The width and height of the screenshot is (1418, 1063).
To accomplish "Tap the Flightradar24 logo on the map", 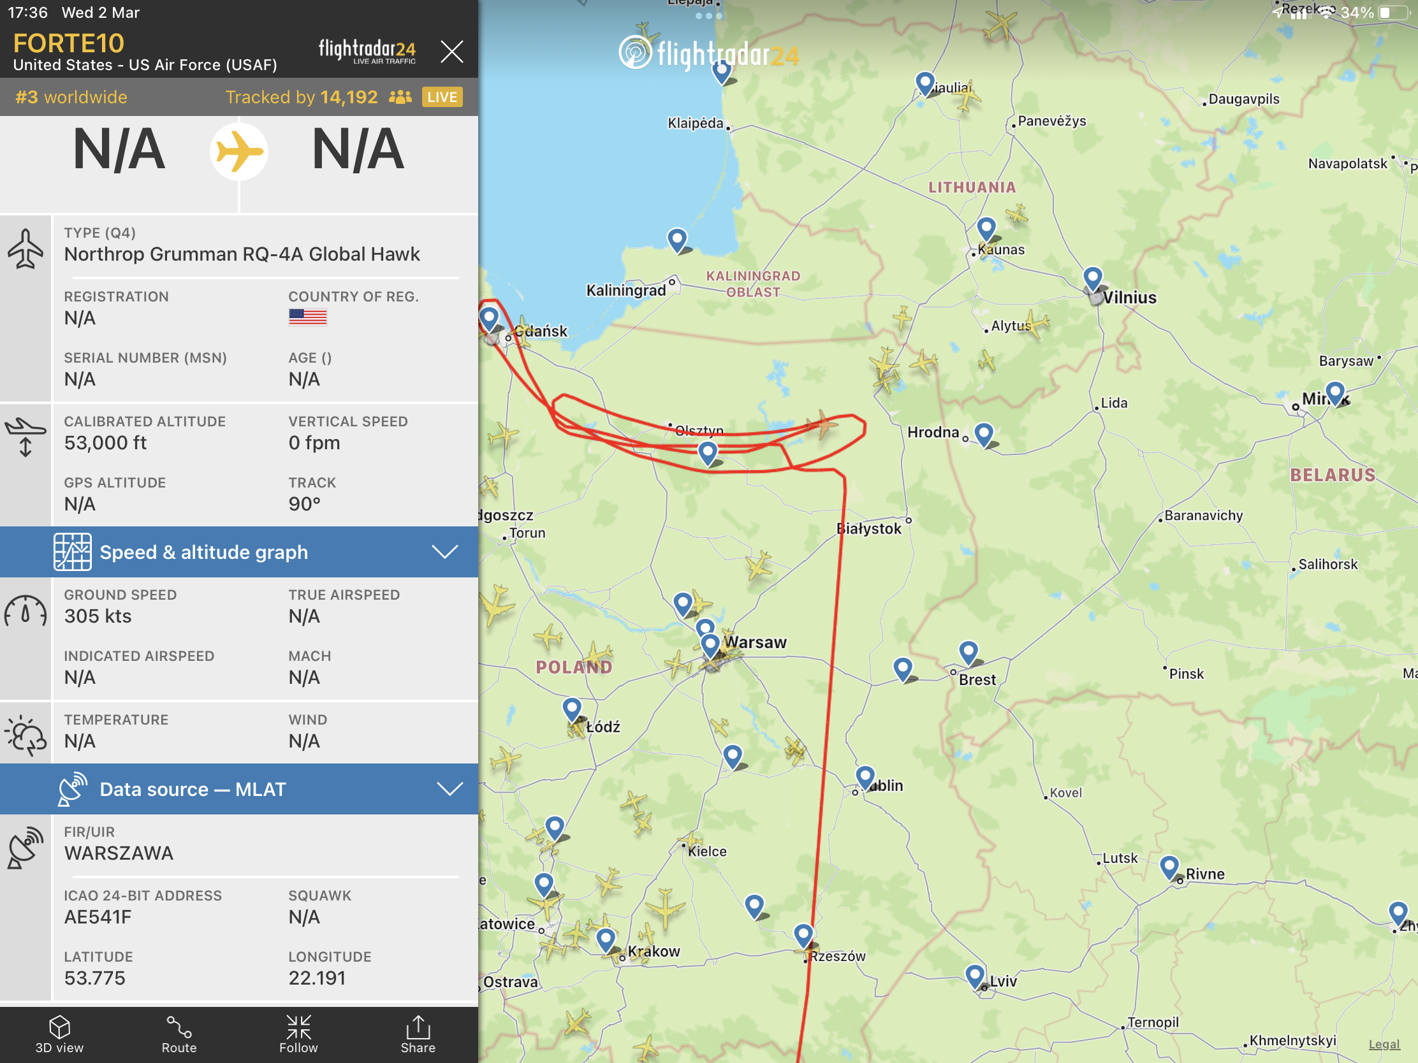I will pos(708,54).
